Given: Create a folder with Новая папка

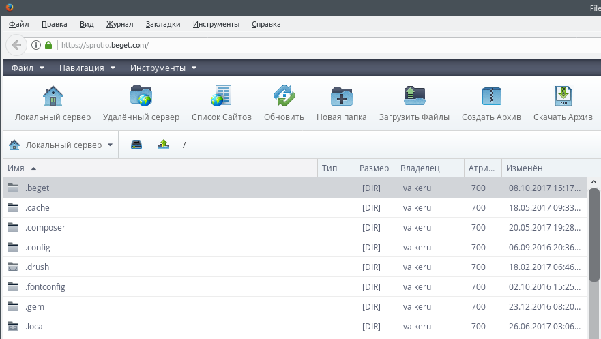Looking at the screenshot, I should (341, 96).
